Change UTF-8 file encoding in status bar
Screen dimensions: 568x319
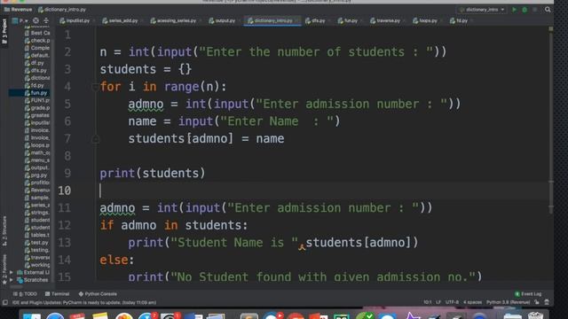(x=452, y=302)
